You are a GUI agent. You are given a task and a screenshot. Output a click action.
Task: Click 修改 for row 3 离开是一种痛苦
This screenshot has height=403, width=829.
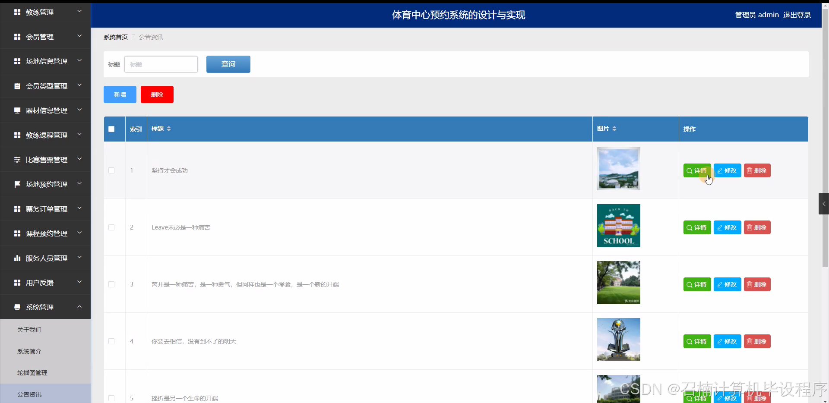727,284
